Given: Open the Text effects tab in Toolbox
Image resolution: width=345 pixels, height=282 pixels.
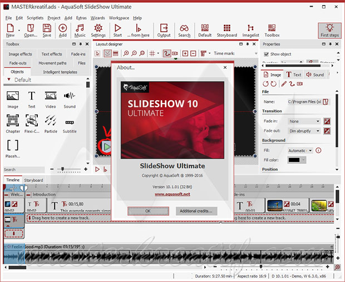Looking at the screenshot, I should 52,54.
